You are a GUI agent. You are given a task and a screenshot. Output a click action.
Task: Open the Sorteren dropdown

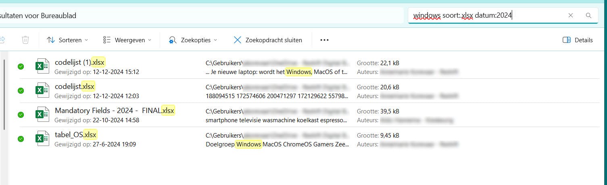[68, 40]
